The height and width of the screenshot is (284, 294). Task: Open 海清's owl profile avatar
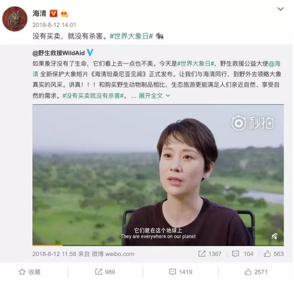[x=15, y=19]
